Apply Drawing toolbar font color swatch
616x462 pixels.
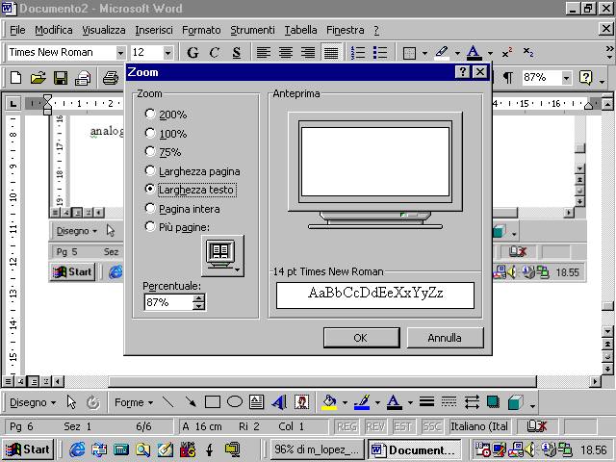point(395,402)
